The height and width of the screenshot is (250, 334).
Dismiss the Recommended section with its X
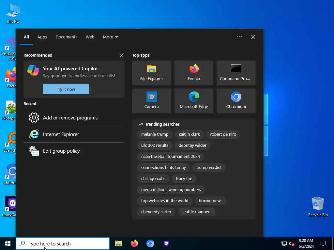click(x=122, y=55)
